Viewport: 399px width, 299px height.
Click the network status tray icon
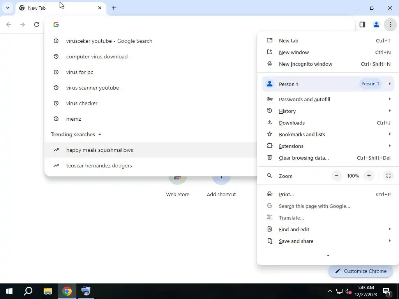[x=339, y=291]
